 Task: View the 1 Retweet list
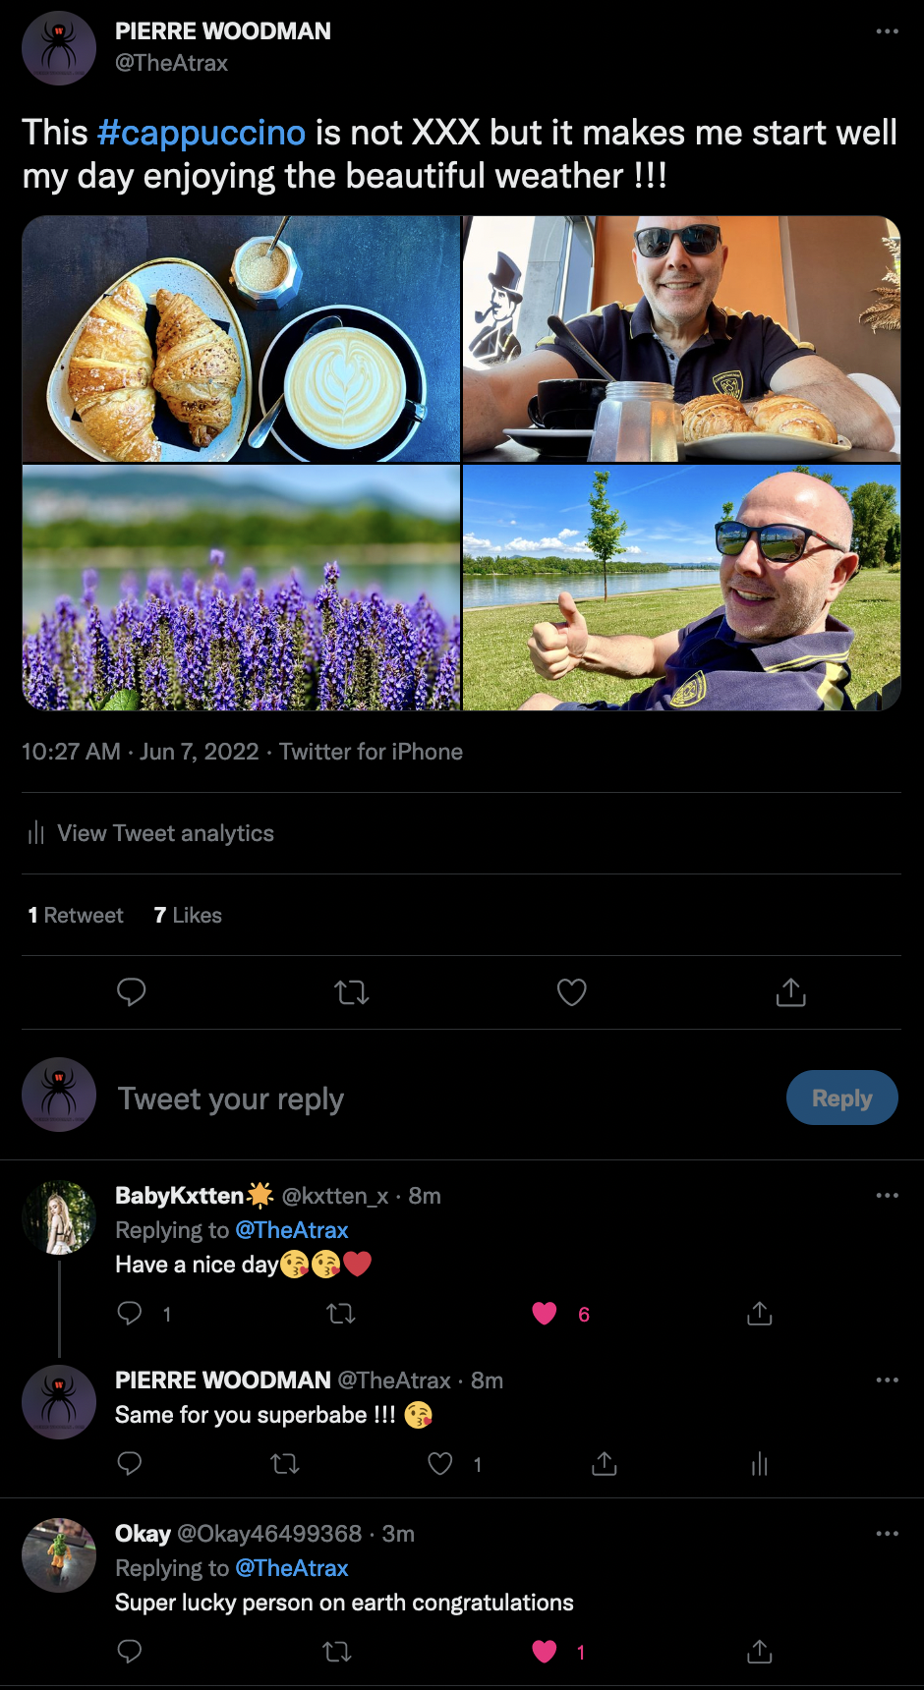click(x=76, y=916)
